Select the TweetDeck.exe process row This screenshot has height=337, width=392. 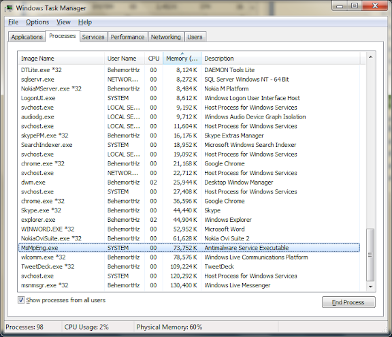pos(189,266)
